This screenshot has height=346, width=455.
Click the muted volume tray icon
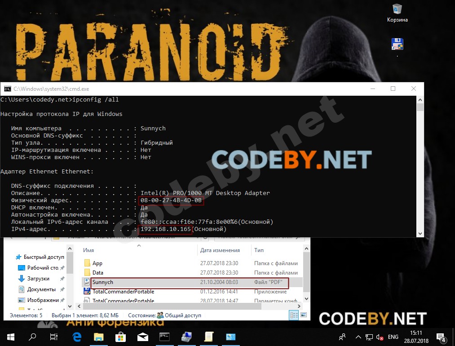(380, 337)
